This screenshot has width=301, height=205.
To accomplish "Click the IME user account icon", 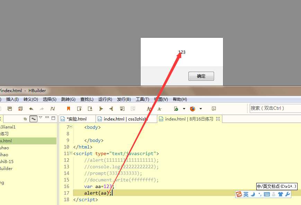I will [x=274, y=194].
